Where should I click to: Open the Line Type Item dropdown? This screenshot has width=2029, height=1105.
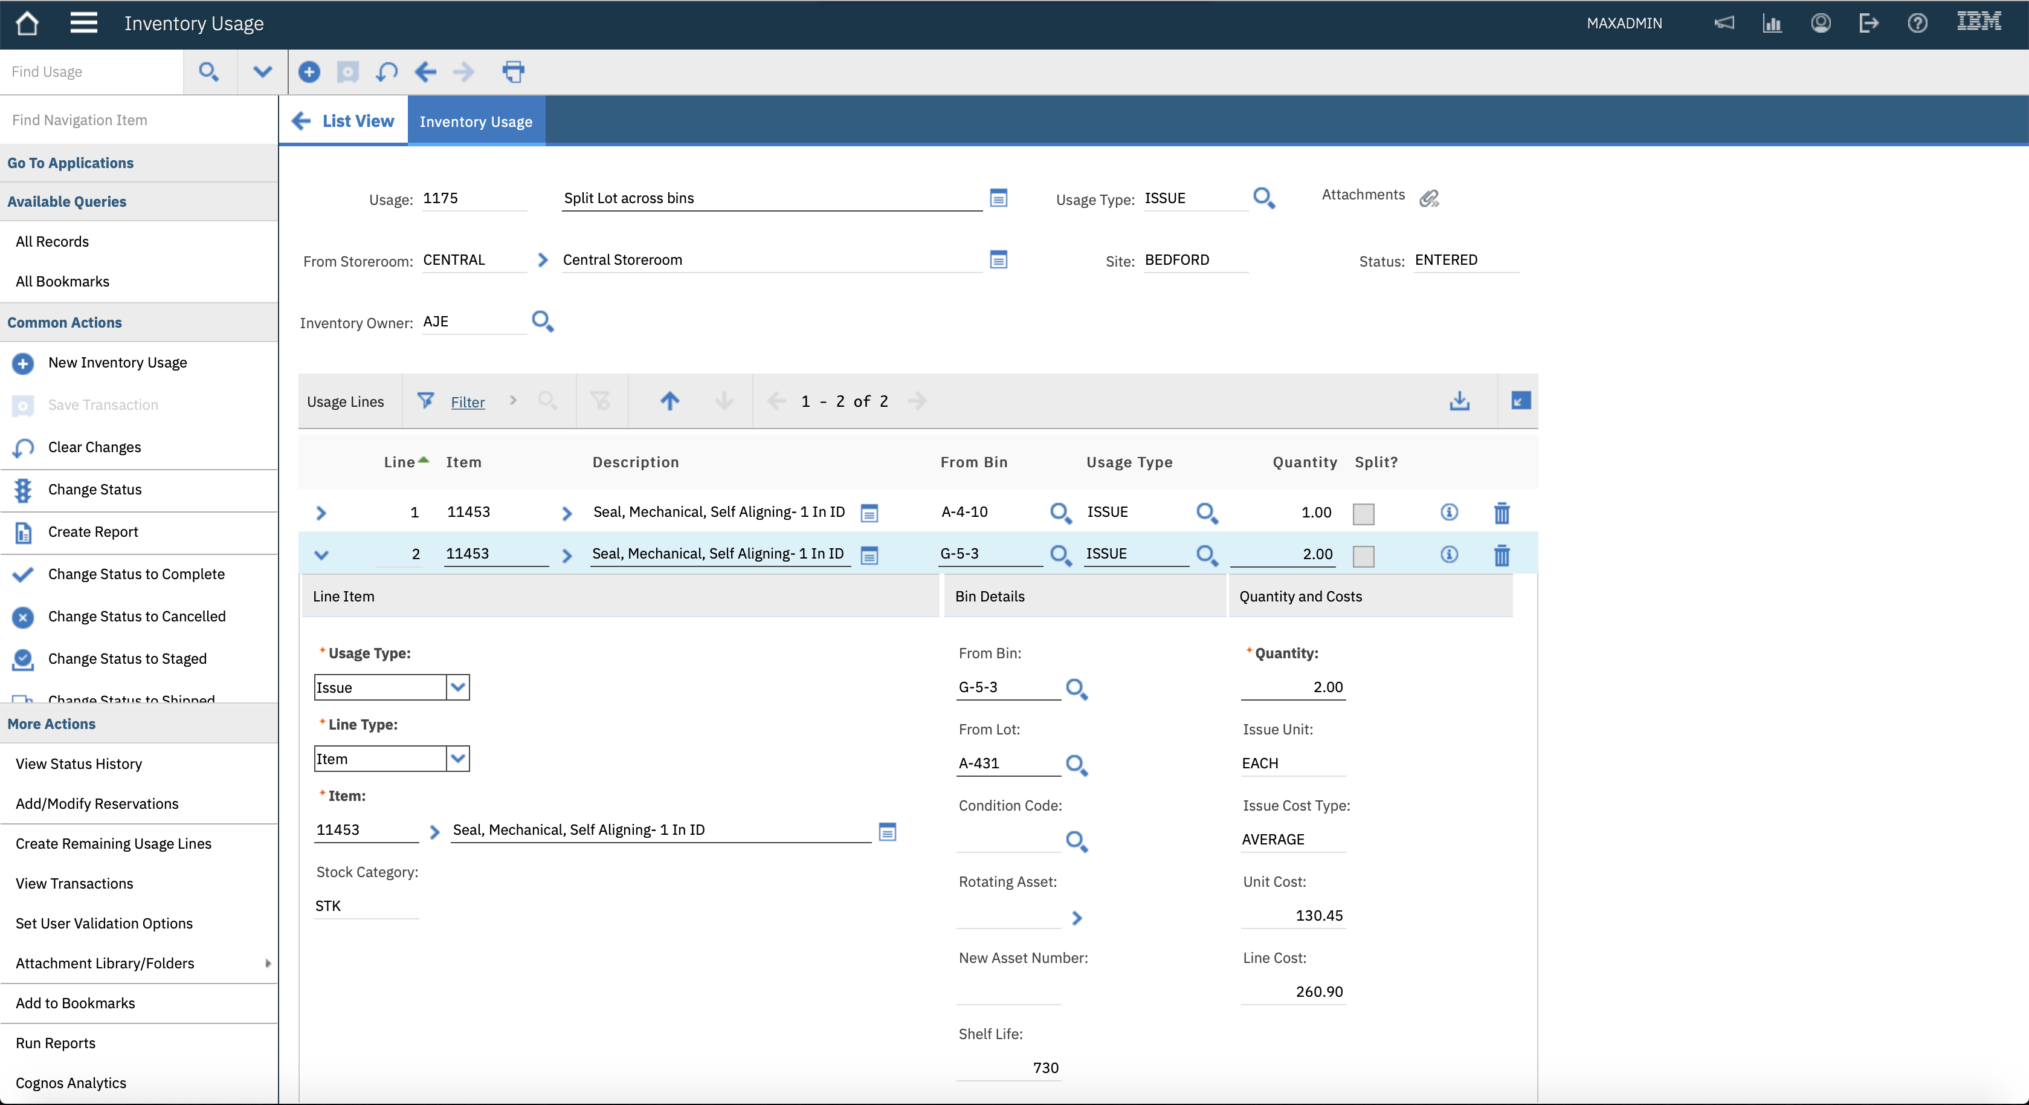pos(457,758)
